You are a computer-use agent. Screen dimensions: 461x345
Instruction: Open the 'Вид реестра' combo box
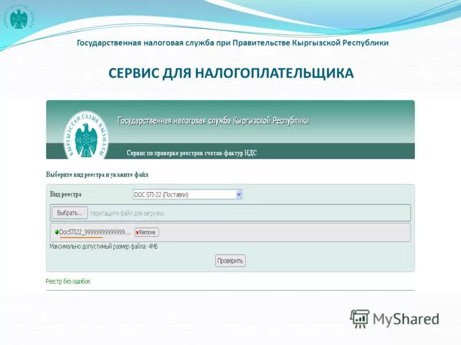[x=184, y=195]
